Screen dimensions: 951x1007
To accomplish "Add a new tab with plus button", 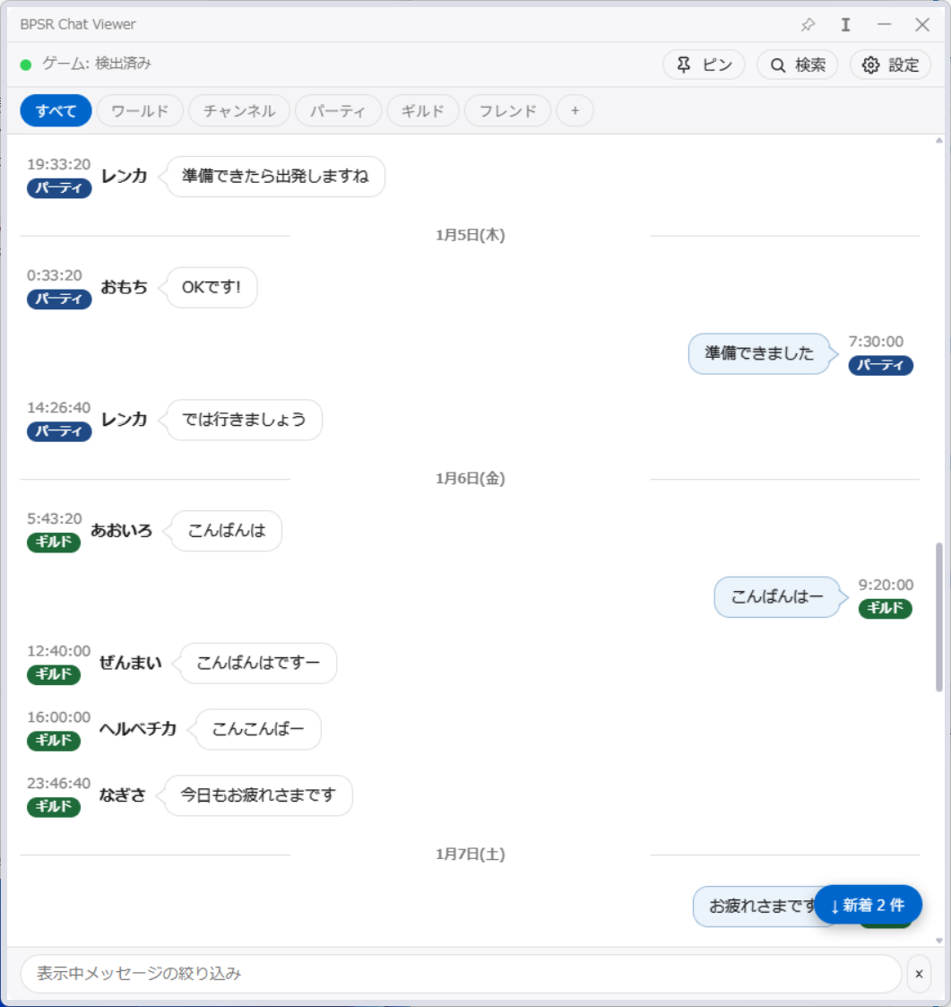I will [575, 110].
